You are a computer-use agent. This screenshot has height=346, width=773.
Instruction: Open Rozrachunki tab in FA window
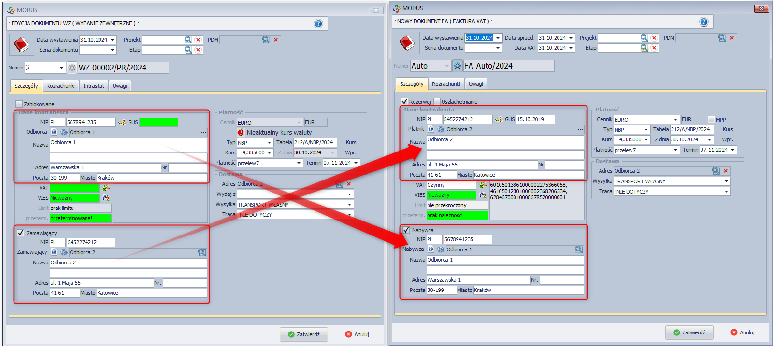(445, 84)
